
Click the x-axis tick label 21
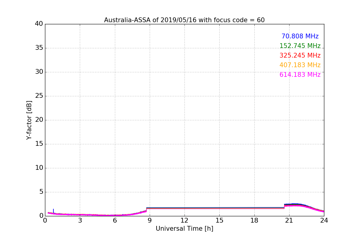pyautogui.click(x=289, y=220)
